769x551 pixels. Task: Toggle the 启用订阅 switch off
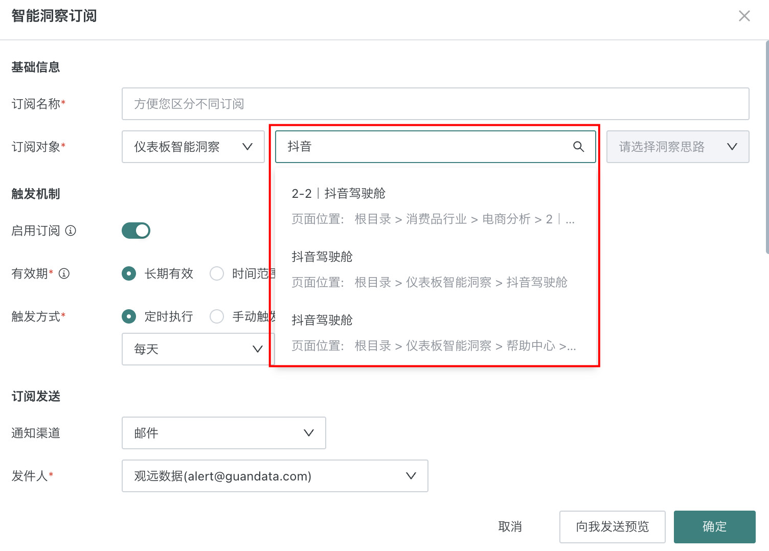tap(136, 231)
